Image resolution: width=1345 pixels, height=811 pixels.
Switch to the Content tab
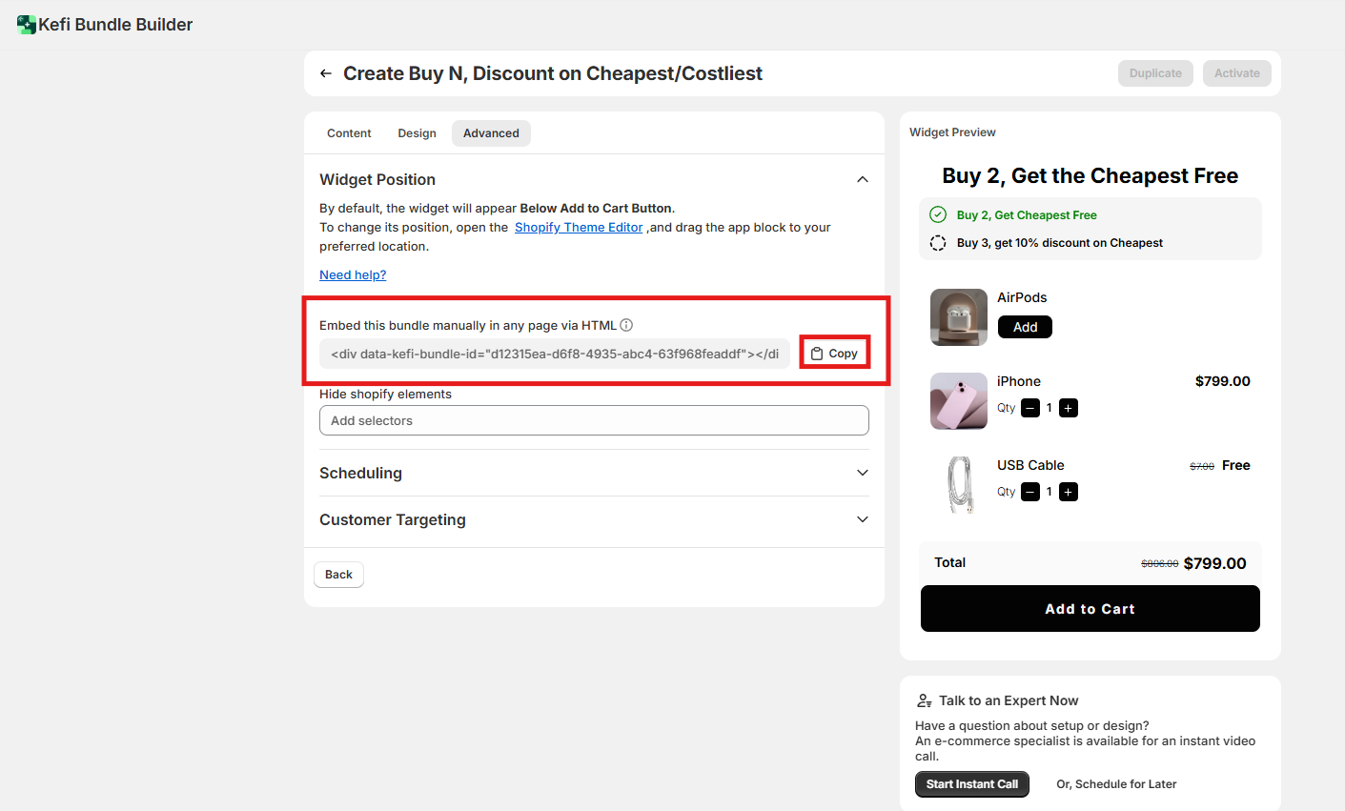[x=349, y=133]
